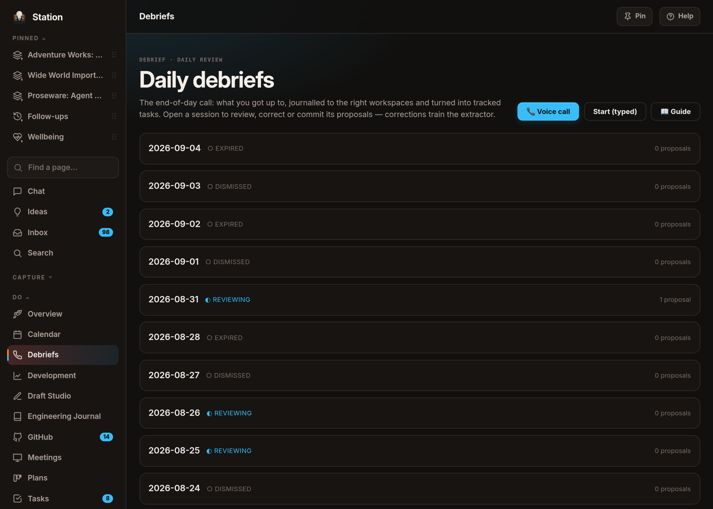The image size is (713, 509).
Task: Click the Inbox 98 badge
Action: pyautogui.click(x=106, y=232)
